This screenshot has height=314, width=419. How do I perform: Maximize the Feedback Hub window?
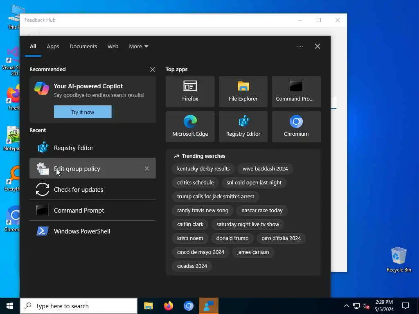(319, 20)
